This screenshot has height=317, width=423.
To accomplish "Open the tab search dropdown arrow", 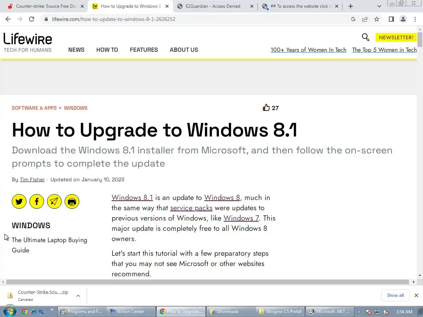I will click(x=379, y=6).
